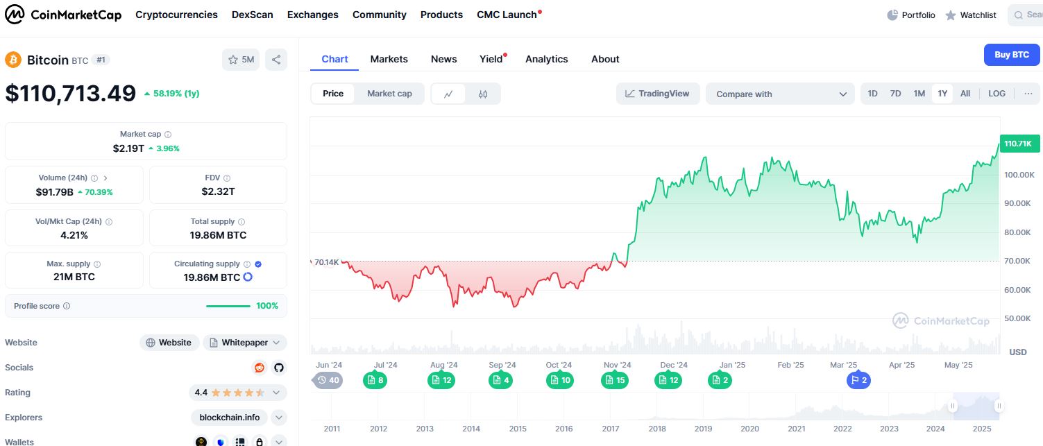Viewport: 1043px width, 446px height.
Task: Click the Buy BTC button
Action: tap(1012, 55)
